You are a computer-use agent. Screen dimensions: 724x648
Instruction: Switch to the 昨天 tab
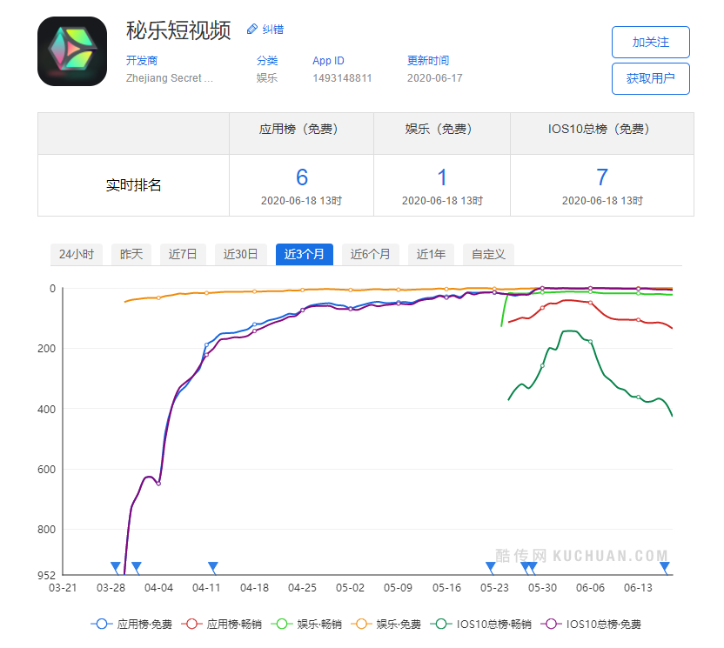[x=131, y=254]
